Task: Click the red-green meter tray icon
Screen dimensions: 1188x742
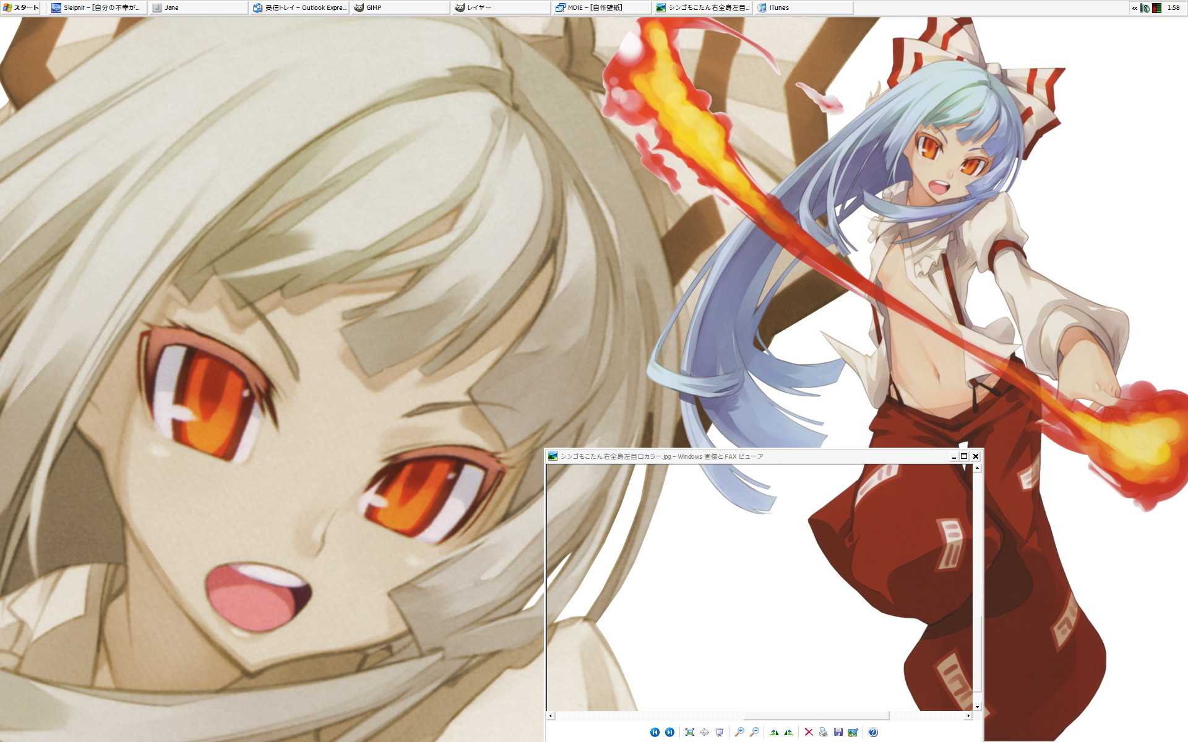Action: coord(1156,8)
